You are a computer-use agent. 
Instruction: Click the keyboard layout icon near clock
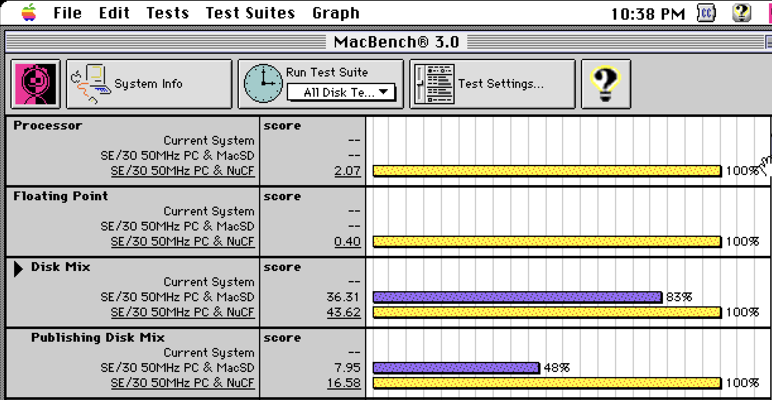pyautogui.click(x=706, y=13)
